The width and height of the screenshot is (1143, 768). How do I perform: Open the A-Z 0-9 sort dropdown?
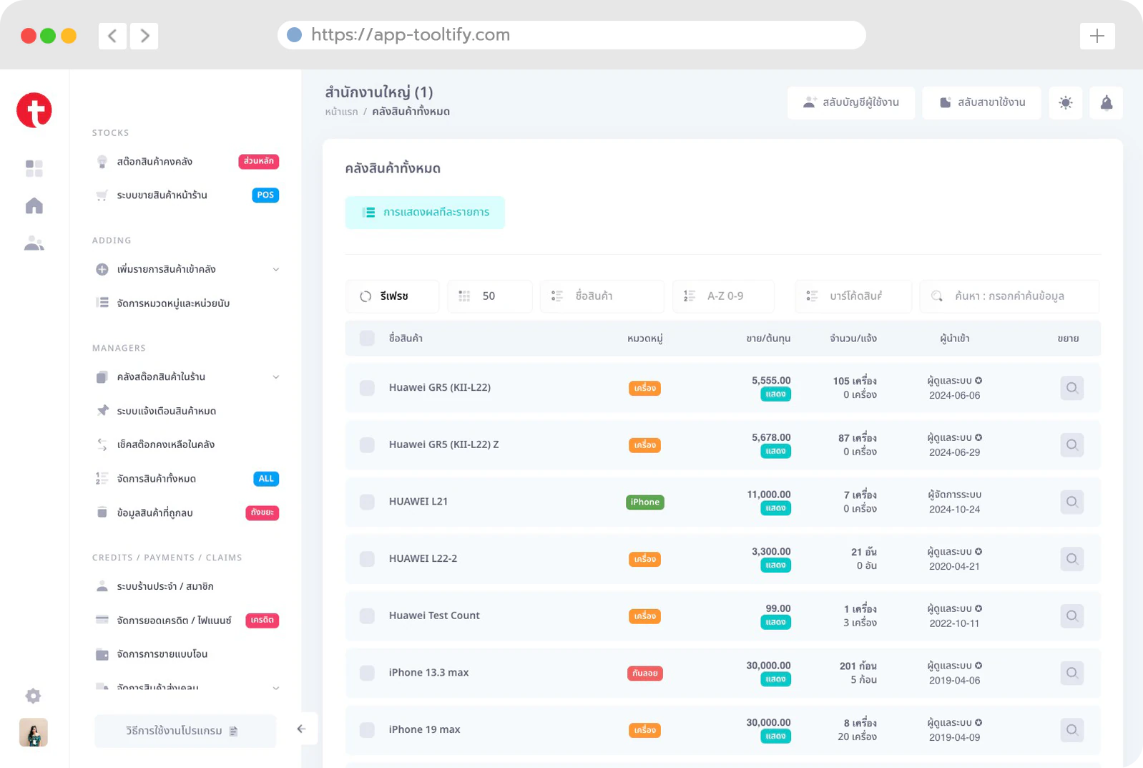click(x=724, y=296)
